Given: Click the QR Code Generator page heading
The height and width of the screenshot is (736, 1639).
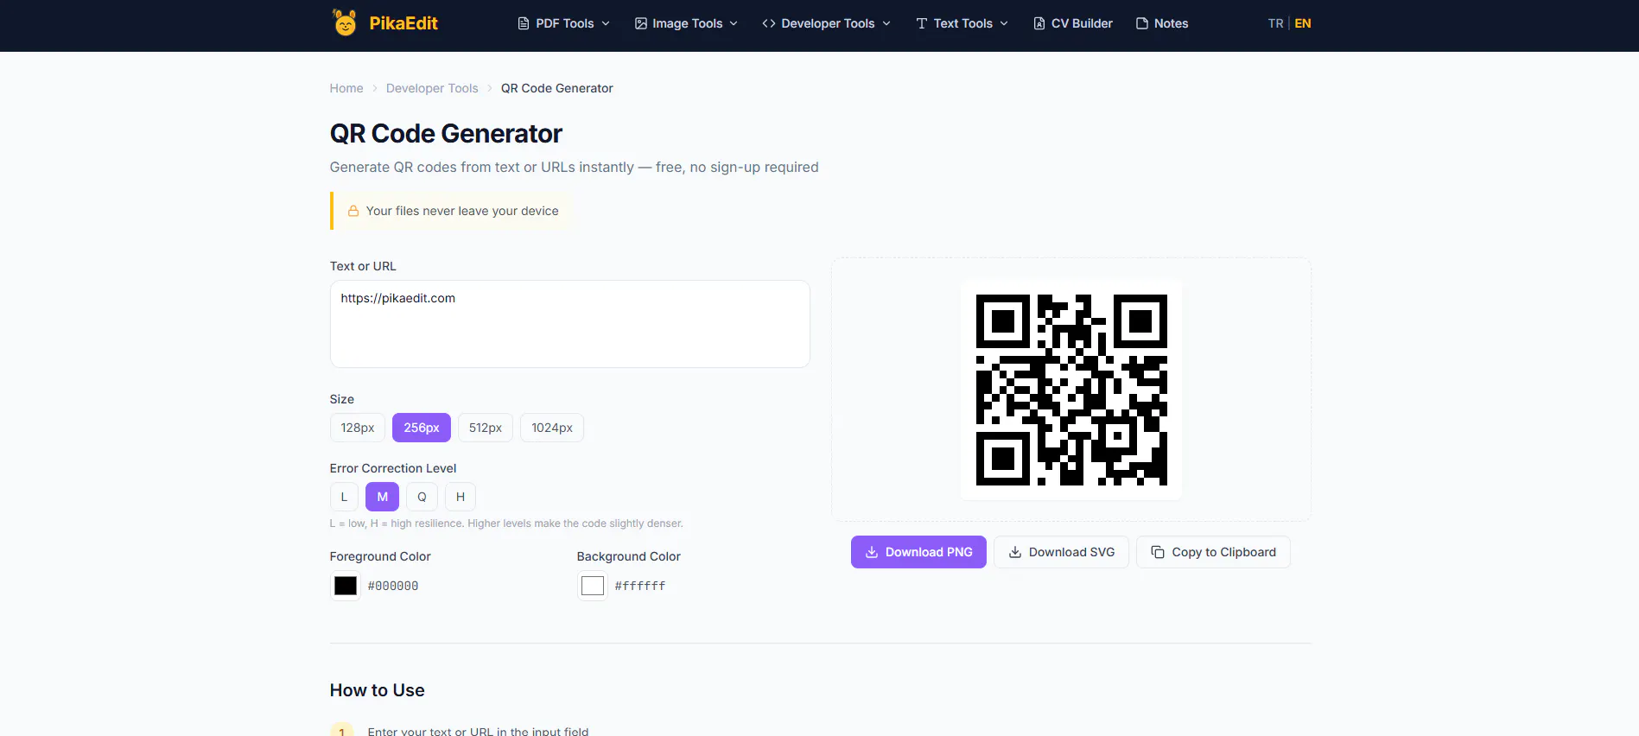Looking at the screenshot, I should (446, 134).
